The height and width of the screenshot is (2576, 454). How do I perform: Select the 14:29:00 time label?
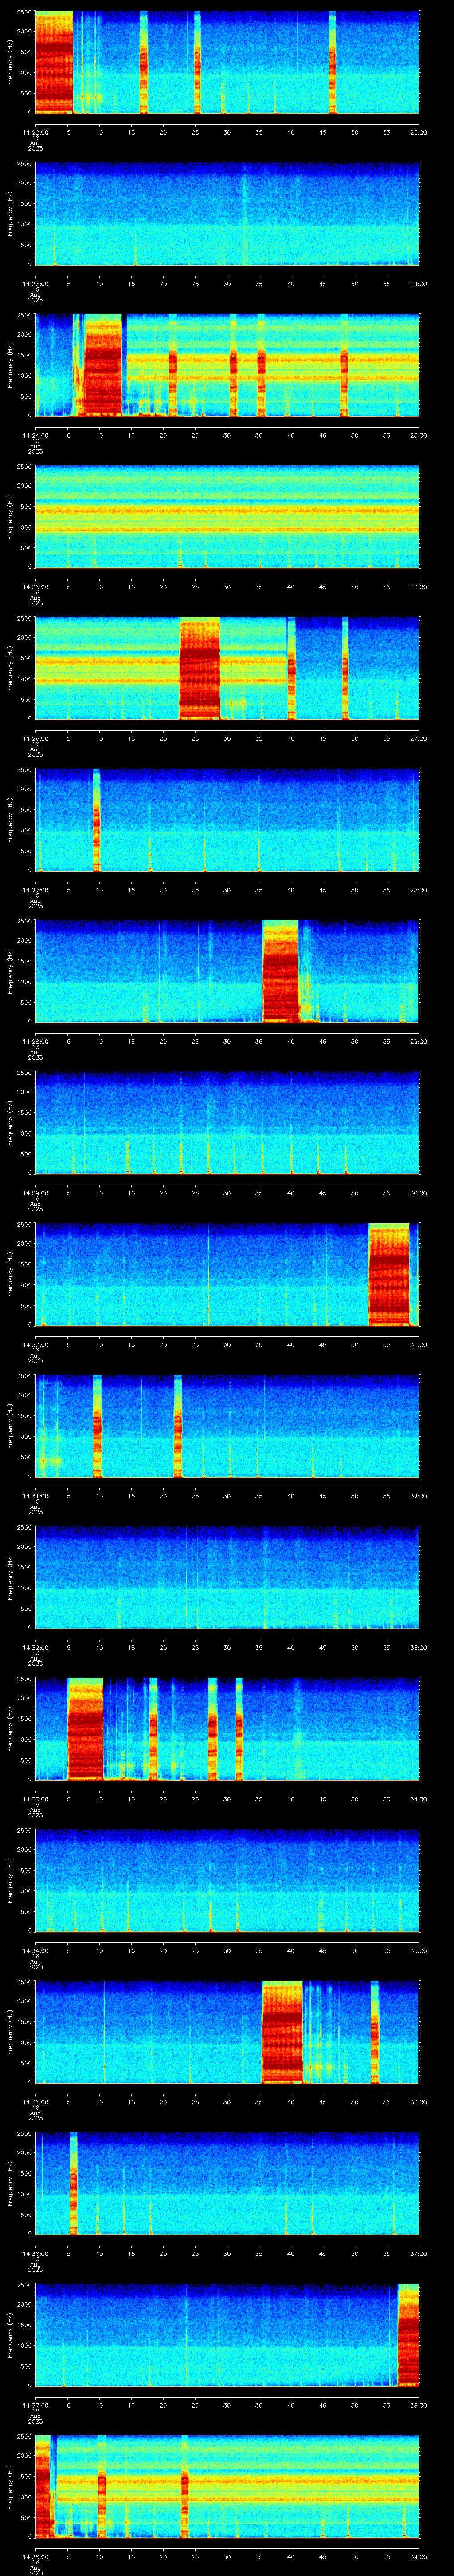click(35, 1192)
